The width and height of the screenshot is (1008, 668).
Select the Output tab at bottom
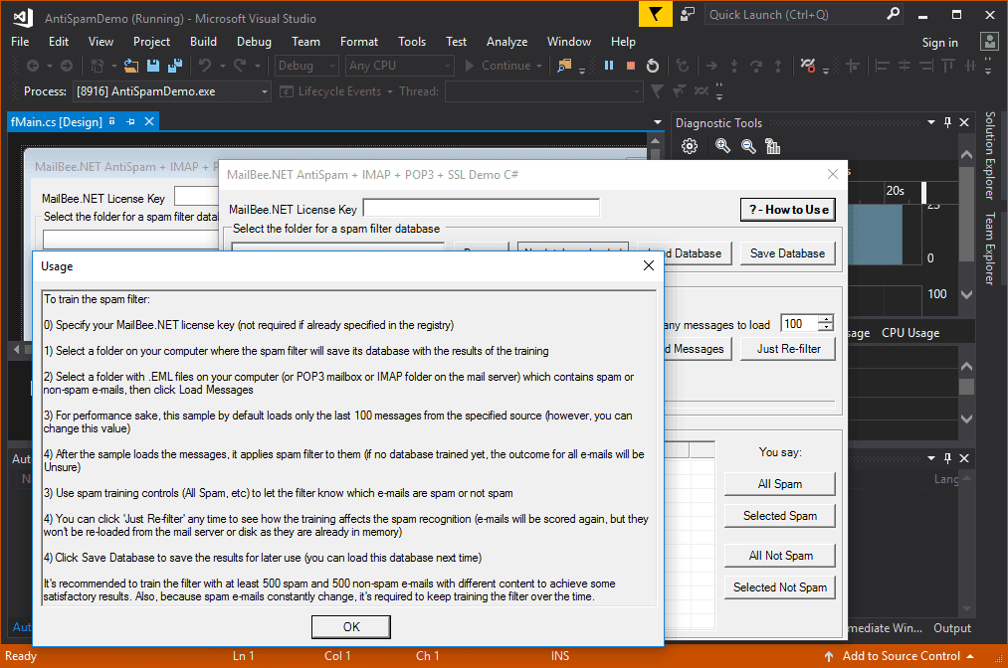coord(952,628)
